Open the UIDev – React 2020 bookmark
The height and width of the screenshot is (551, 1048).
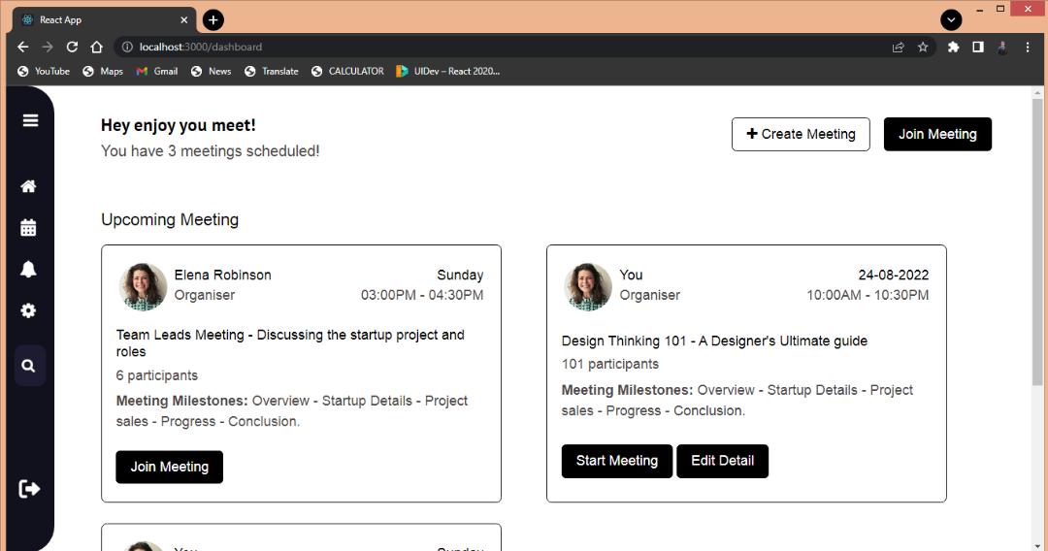click(447, 72)
